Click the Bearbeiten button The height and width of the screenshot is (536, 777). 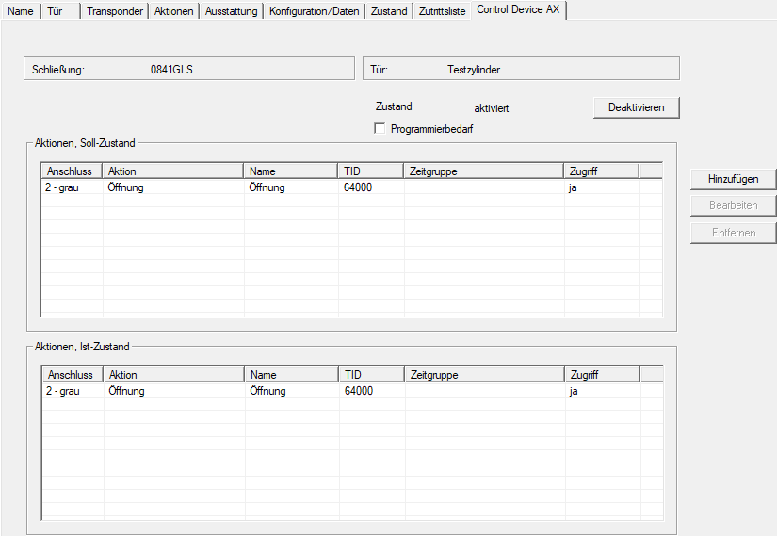coord(733,205)
